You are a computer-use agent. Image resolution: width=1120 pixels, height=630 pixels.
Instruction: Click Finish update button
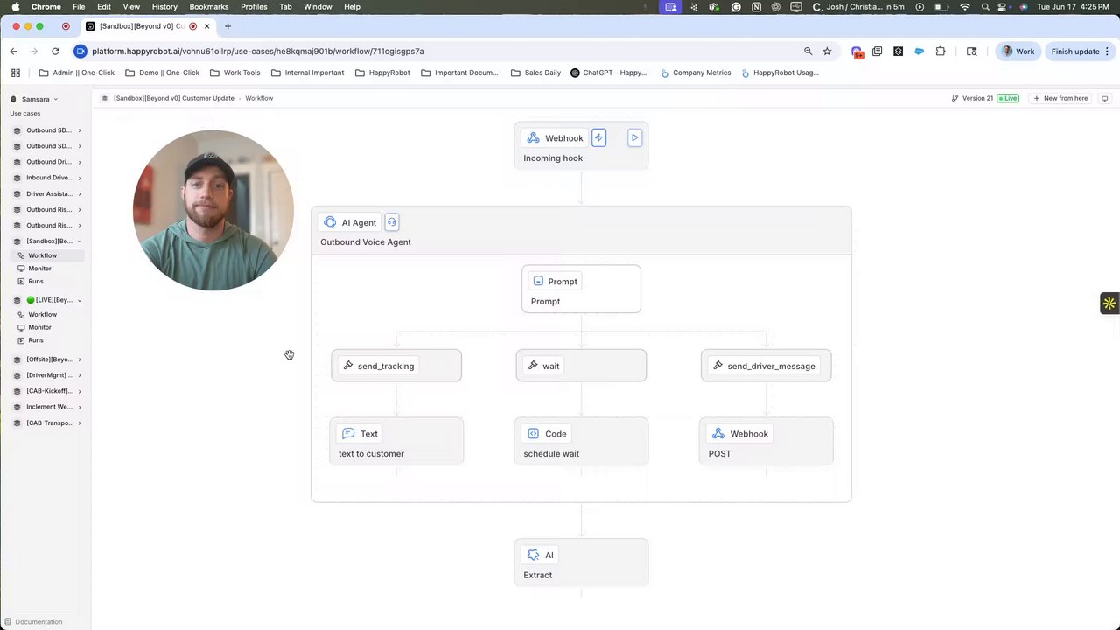[1080, 52]
